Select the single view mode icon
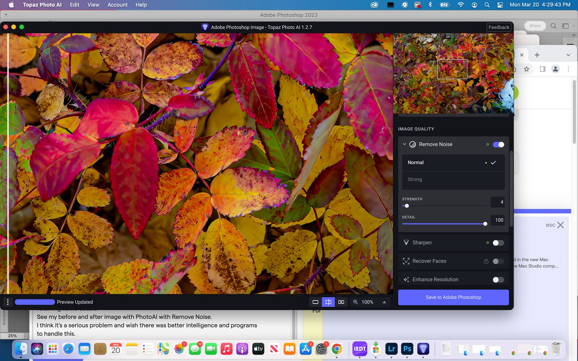The width and height of the screenshot is (578, 361). [x=315, y=302]
